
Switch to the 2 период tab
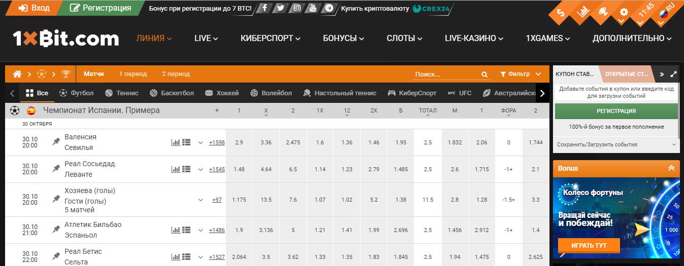[x=176, y=74]
